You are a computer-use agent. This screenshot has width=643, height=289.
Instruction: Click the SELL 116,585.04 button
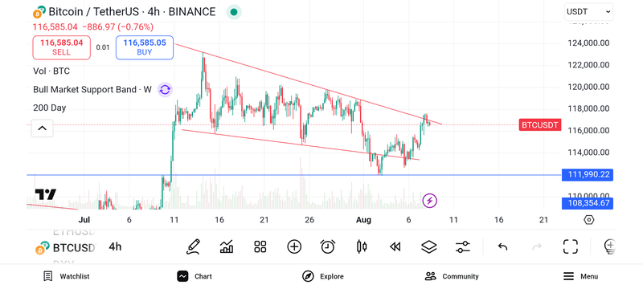click(x=62, y=47)
